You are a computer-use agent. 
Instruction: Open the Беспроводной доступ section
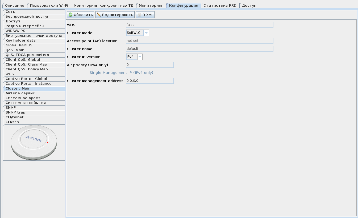34,17
